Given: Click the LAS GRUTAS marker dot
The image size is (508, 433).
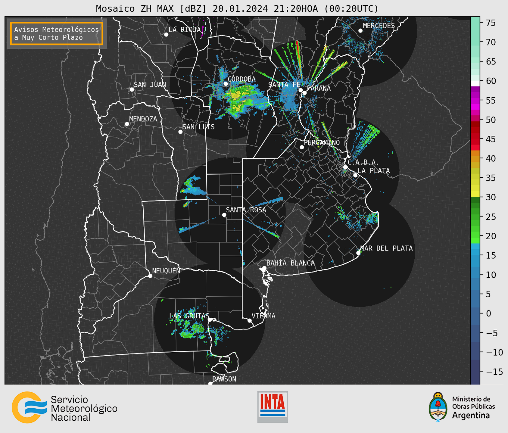Looking at the screenshot, I should coord(210,320).
